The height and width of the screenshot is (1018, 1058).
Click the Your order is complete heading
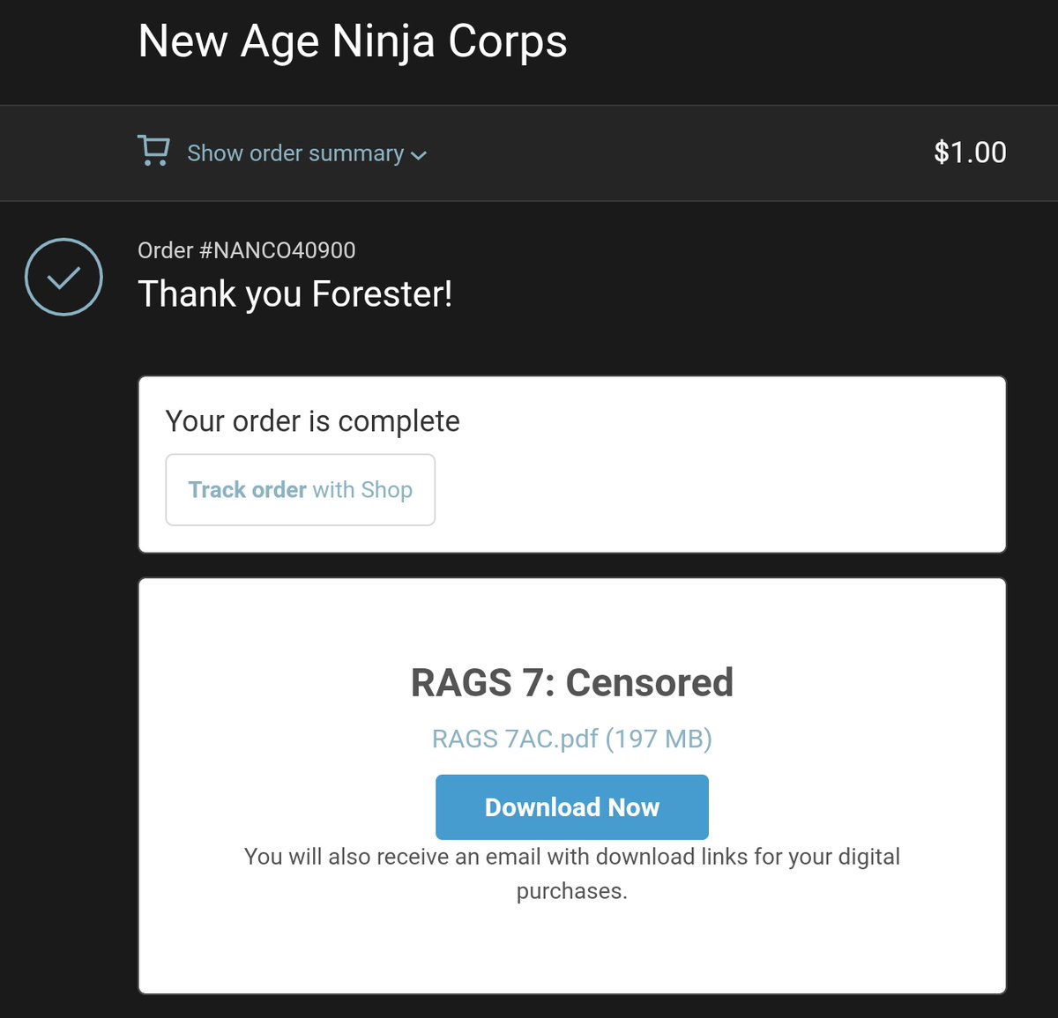tap(313, 421)
